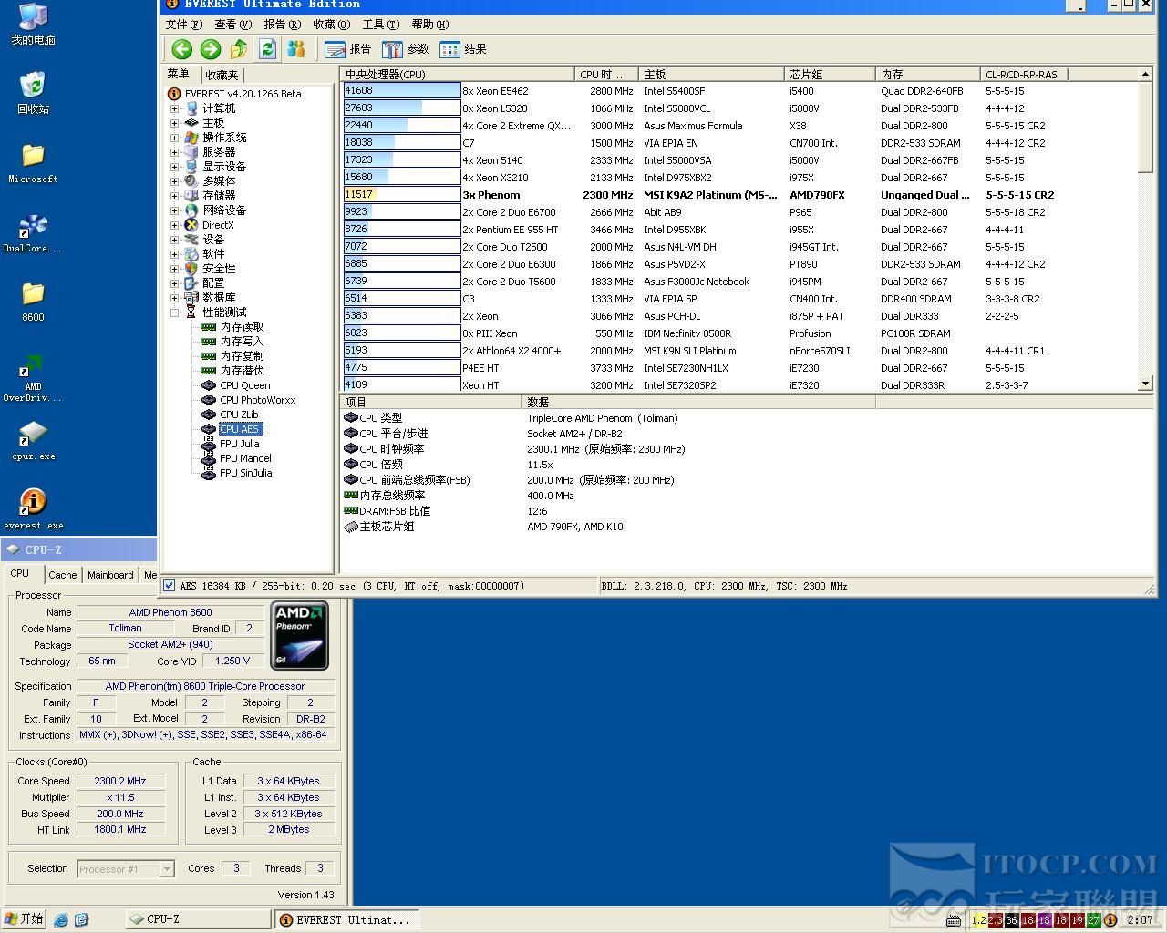
Task: Click the EVEREST Ultimate taskbar button
Action: pos(347,919)
